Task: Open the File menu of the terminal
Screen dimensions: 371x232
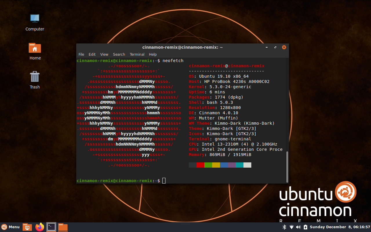Action: (81, 54)
